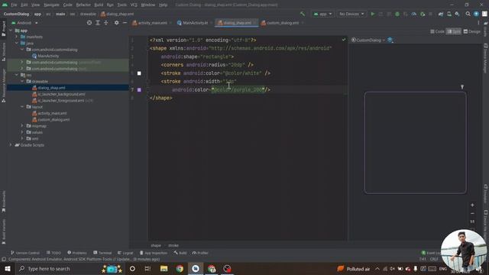Expand the values folder
The image size is (489, 275).
[x=22, y=132]
